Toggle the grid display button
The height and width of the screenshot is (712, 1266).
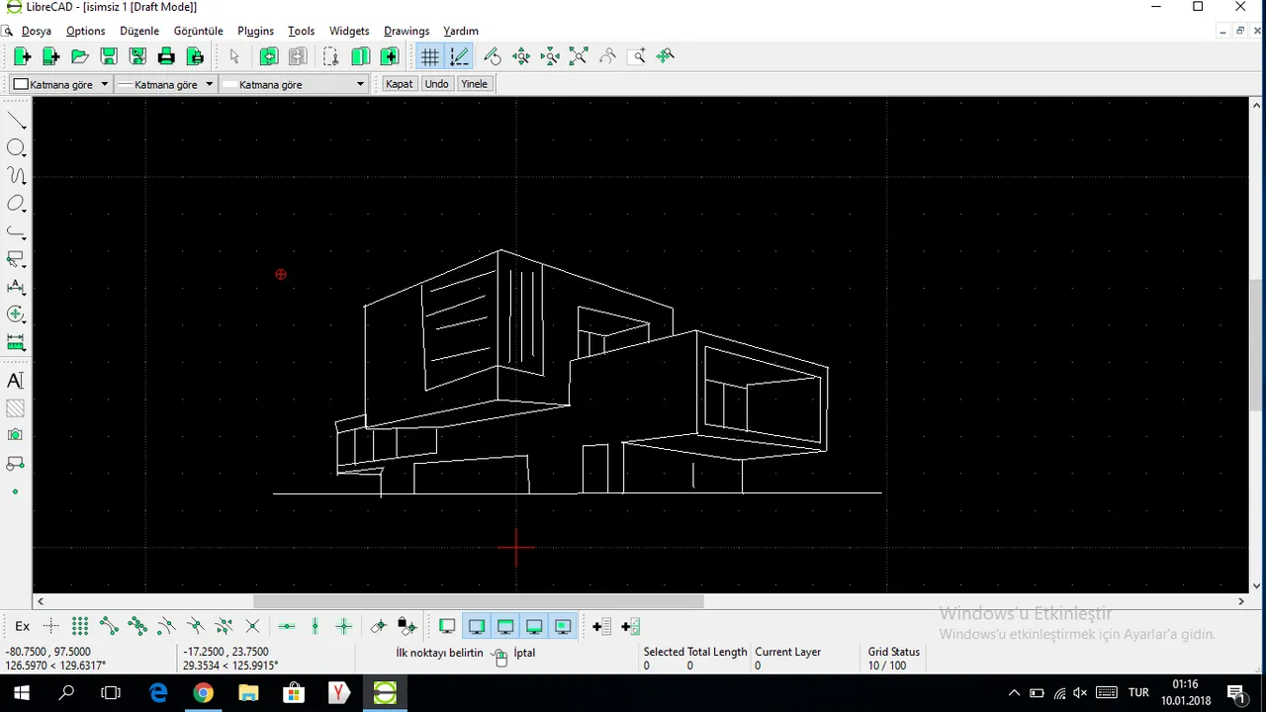[429, 56]
